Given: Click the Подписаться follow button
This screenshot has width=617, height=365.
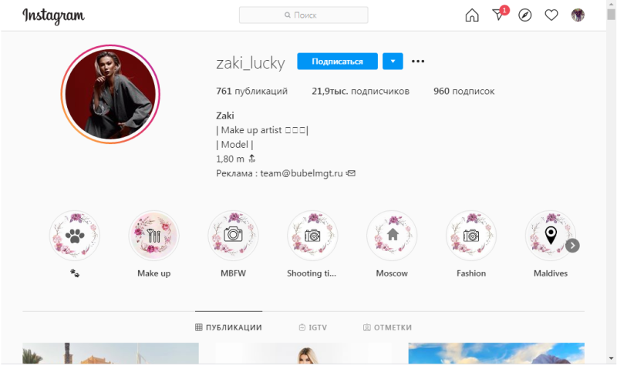Looking at the screenshot, I should tap(337, 62).
